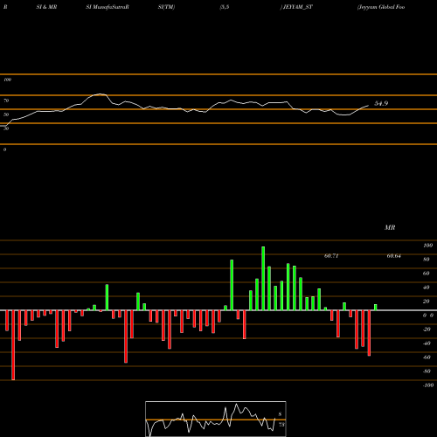437x437 pixels.
Task: Click the 60.71 value in the MR panel
Action: (331, 256)
